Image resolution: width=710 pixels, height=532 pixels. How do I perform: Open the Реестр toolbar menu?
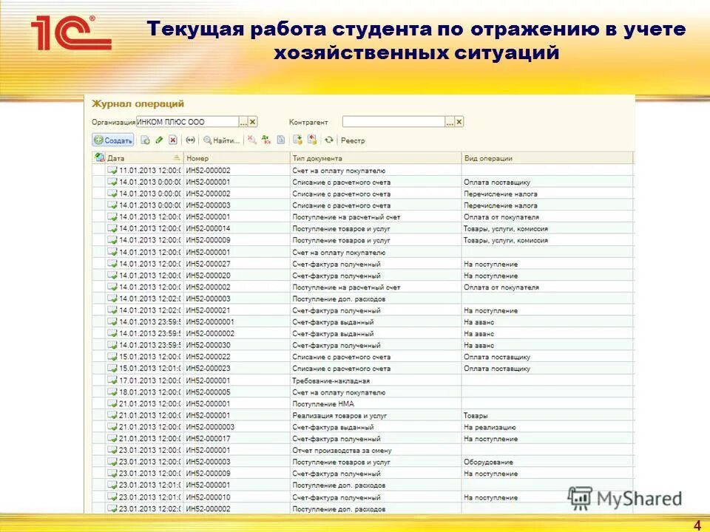354,139
